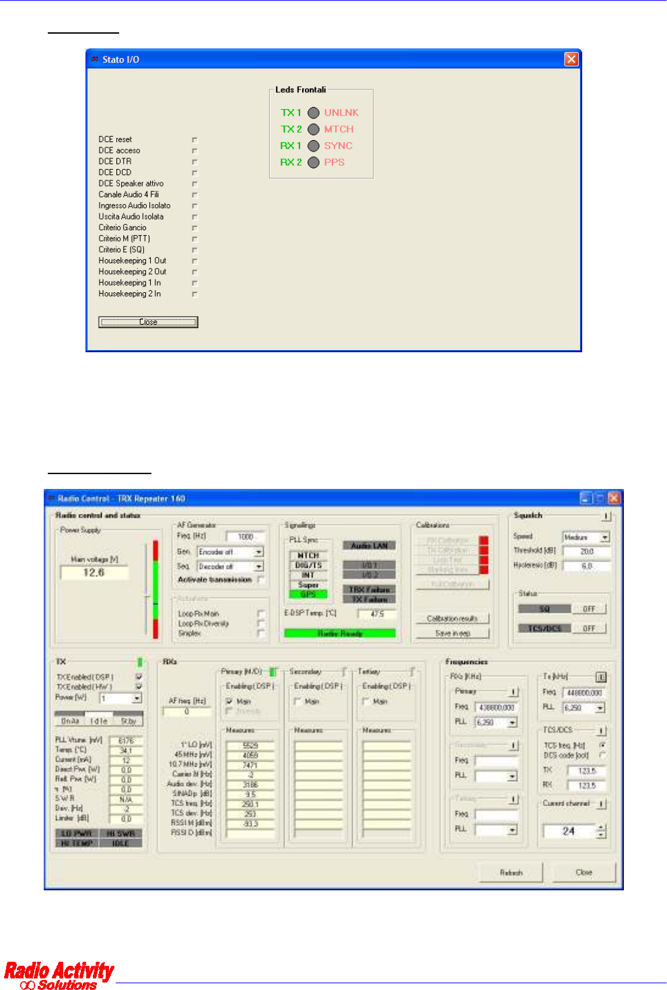Click the Tertiary Rx frequency small button
Viewport: 667px width, 990px height.
514,799
